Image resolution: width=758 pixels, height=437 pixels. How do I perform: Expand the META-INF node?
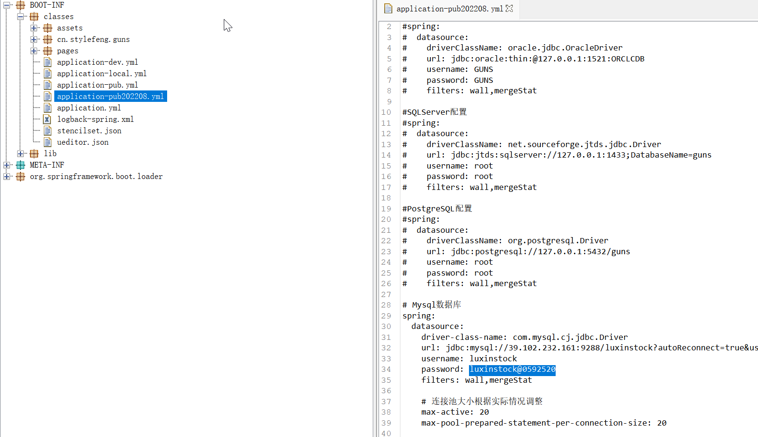coord(7,165)
